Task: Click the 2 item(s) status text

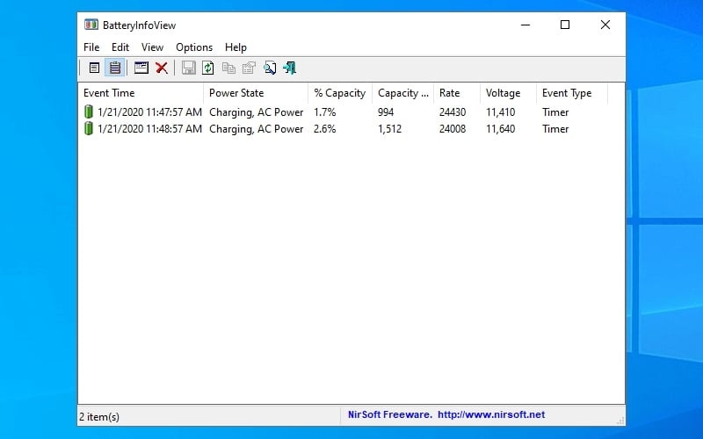Action: [99, 417]
